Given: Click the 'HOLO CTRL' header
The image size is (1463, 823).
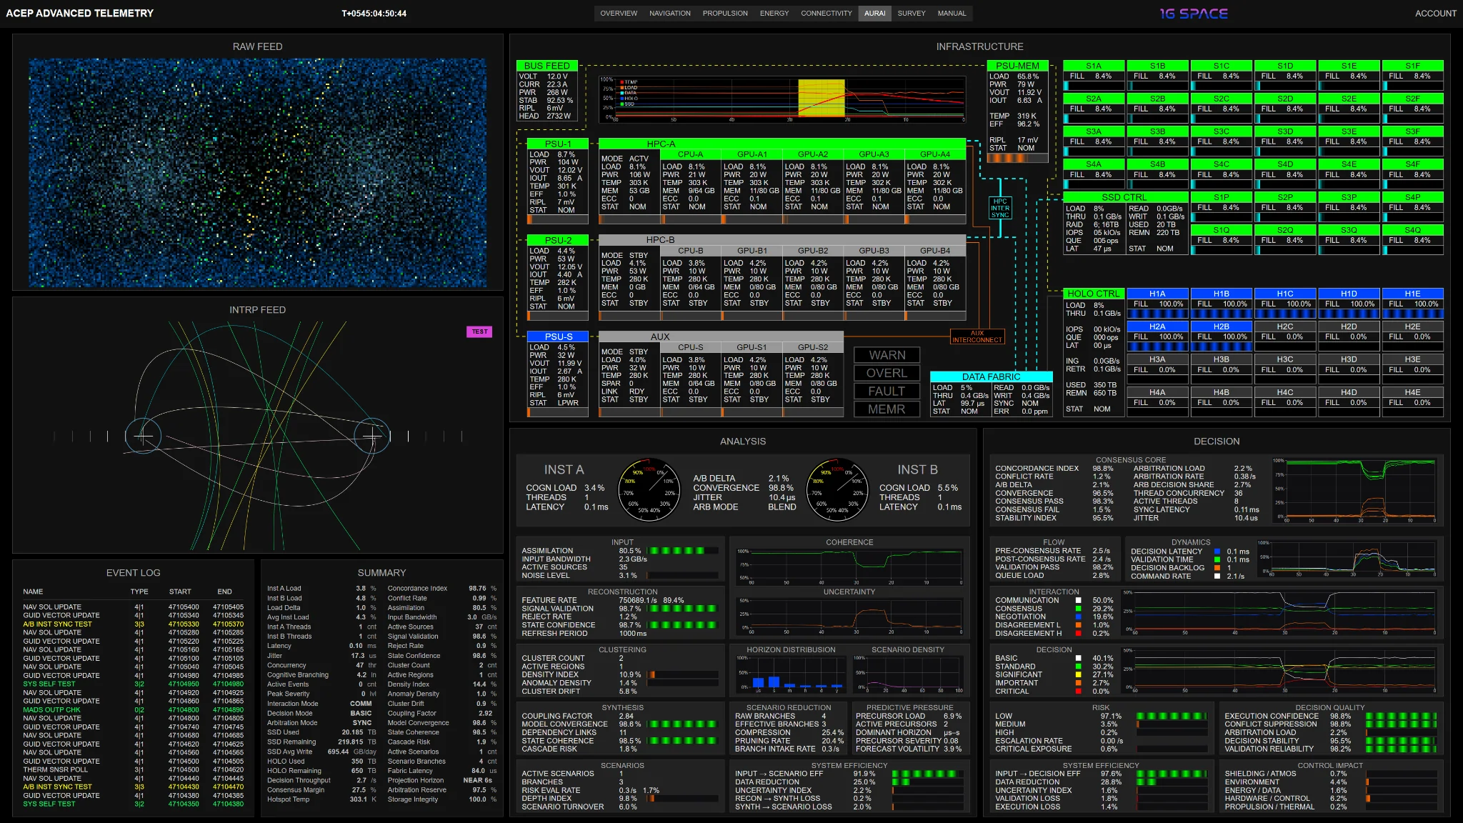Looking at the screenshot, I should tap(1094, 294).
